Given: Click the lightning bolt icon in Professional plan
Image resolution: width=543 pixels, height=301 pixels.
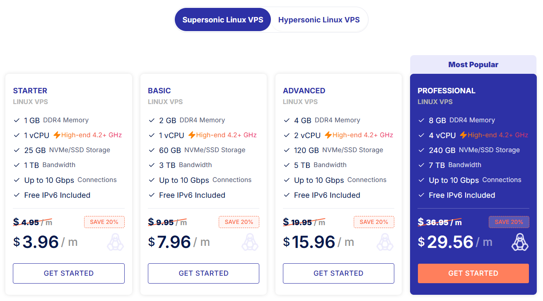Looking at the screenshot, I should click(463, 135).
